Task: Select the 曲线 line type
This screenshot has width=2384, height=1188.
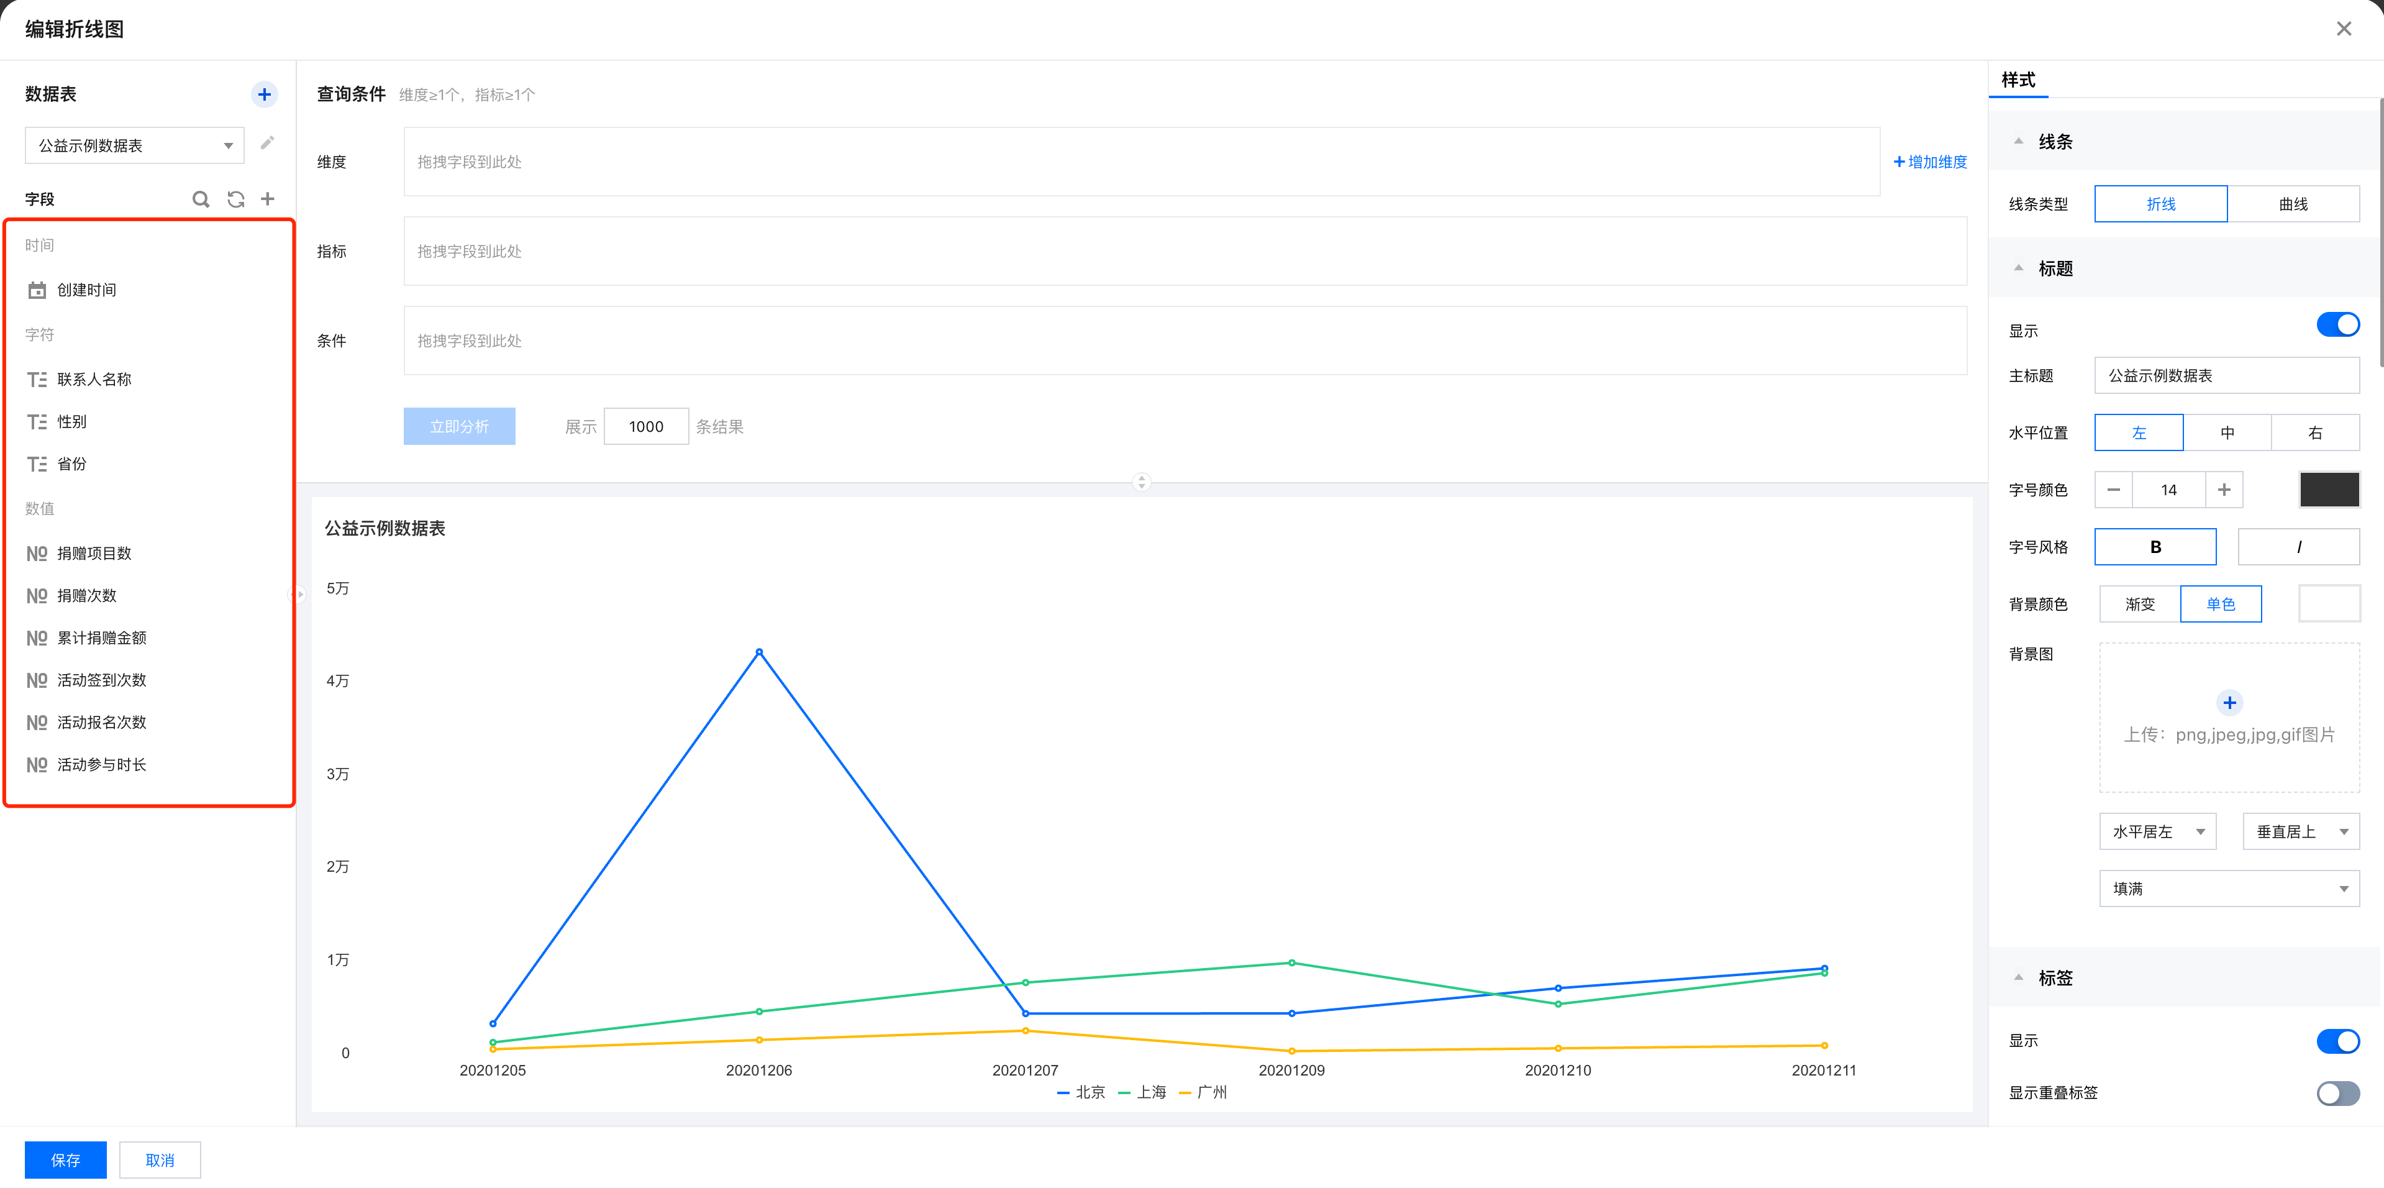Action: click(x=2292, y=204)
